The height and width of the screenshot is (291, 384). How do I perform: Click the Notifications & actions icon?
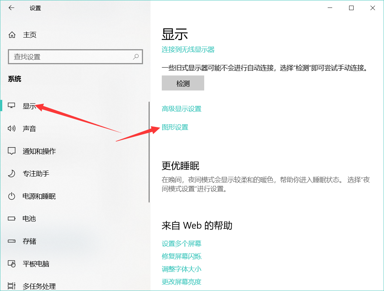pos(12,151)
